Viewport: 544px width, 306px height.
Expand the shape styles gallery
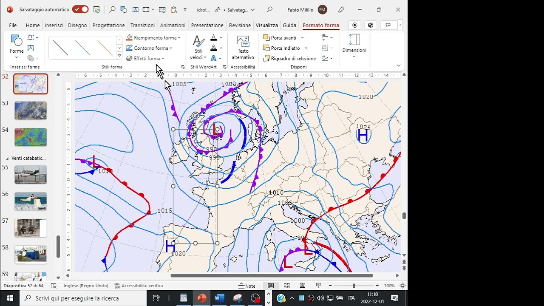click(x=119, y=56)
